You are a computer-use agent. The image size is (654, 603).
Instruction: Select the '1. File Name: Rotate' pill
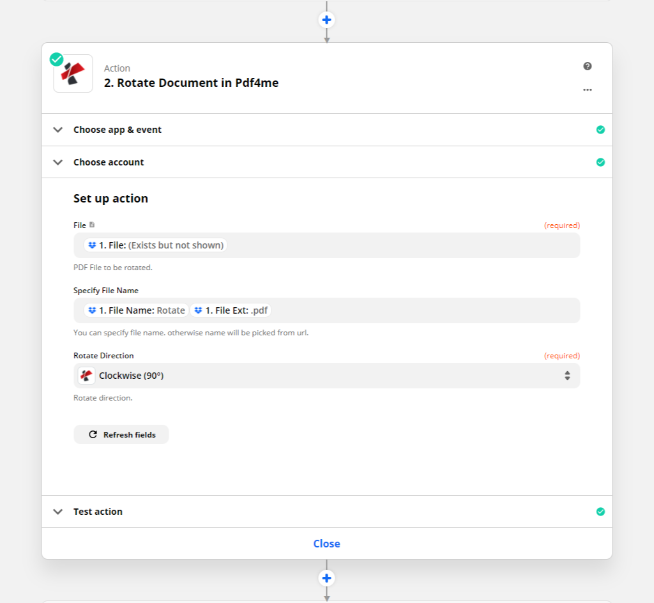pyautogui.click(x=136, y=310)
